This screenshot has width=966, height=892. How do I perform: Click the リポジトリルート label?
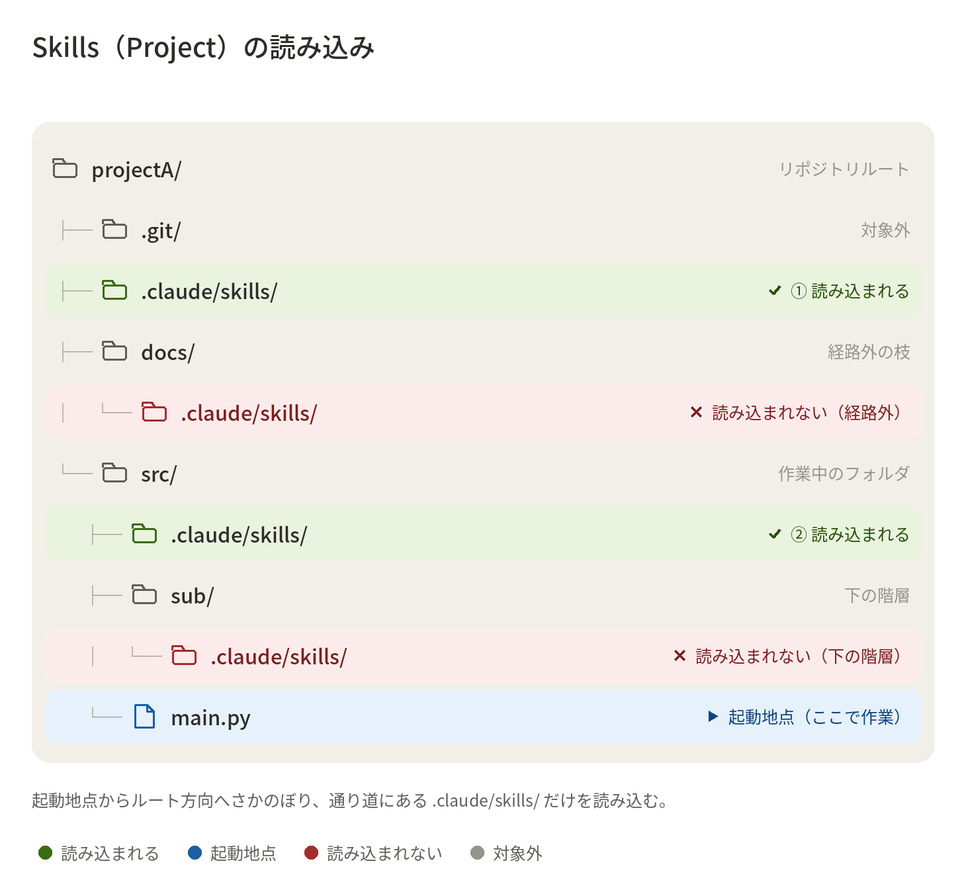[844, 169]
